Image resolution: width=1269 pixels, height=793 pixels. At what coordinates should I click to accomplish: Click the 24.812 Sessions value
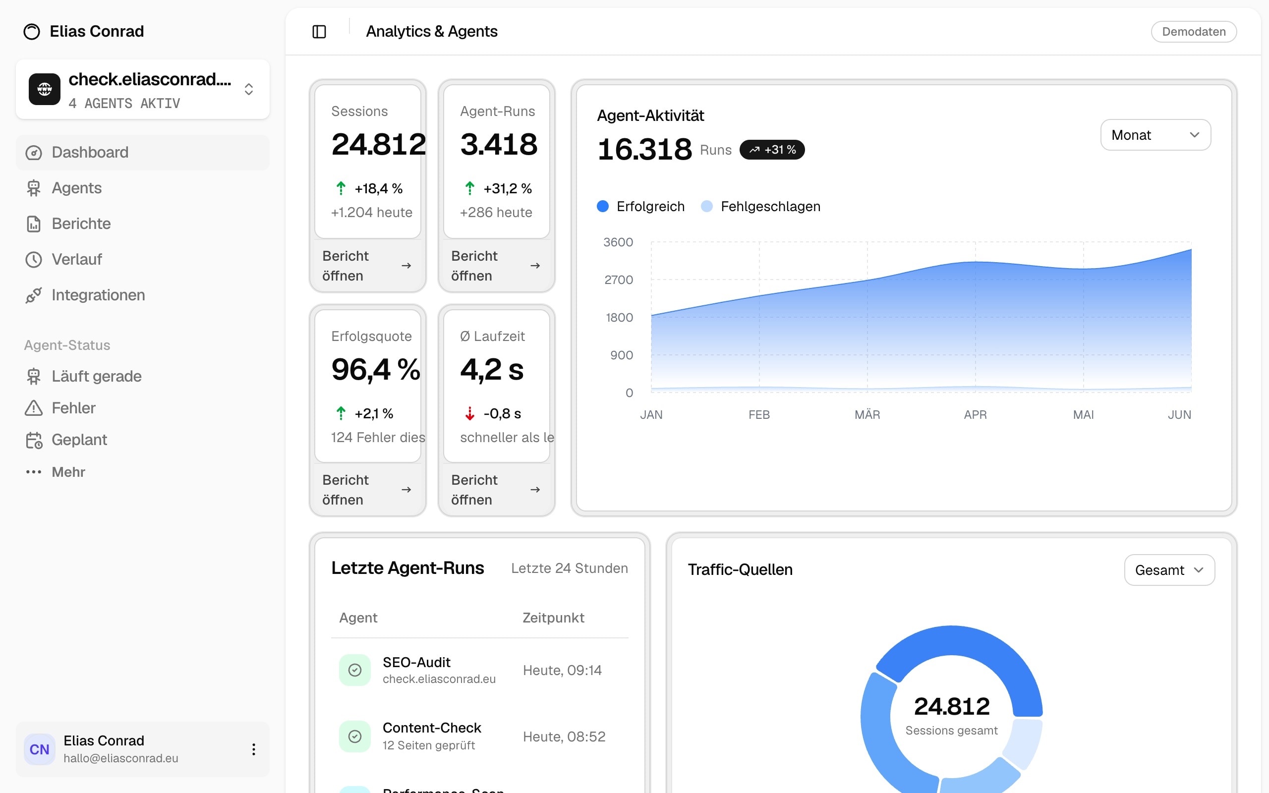click(379, 144)
